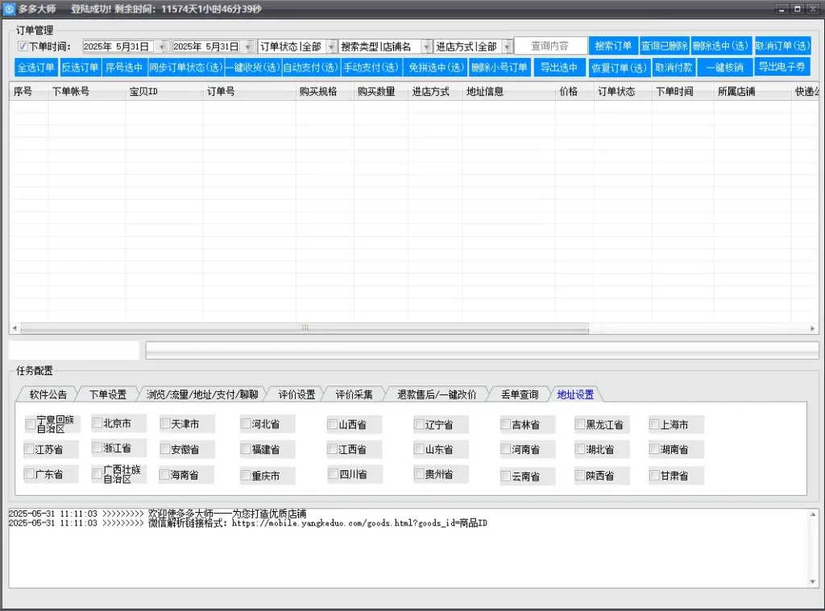Click the 订单状态 column header
The height and width of the screenshot is (611, 825).
tap(623, 92)
